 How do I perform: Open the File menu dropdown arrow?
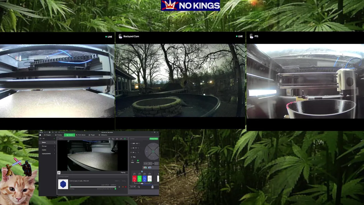click(x=45, y=132)
